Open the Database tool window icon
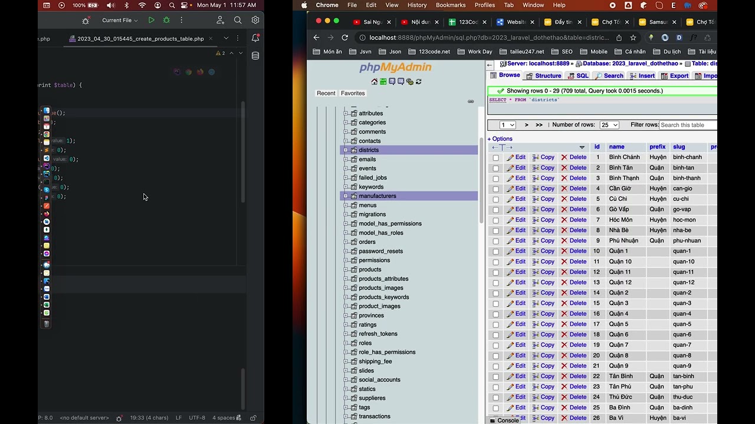 click(255, 56)
